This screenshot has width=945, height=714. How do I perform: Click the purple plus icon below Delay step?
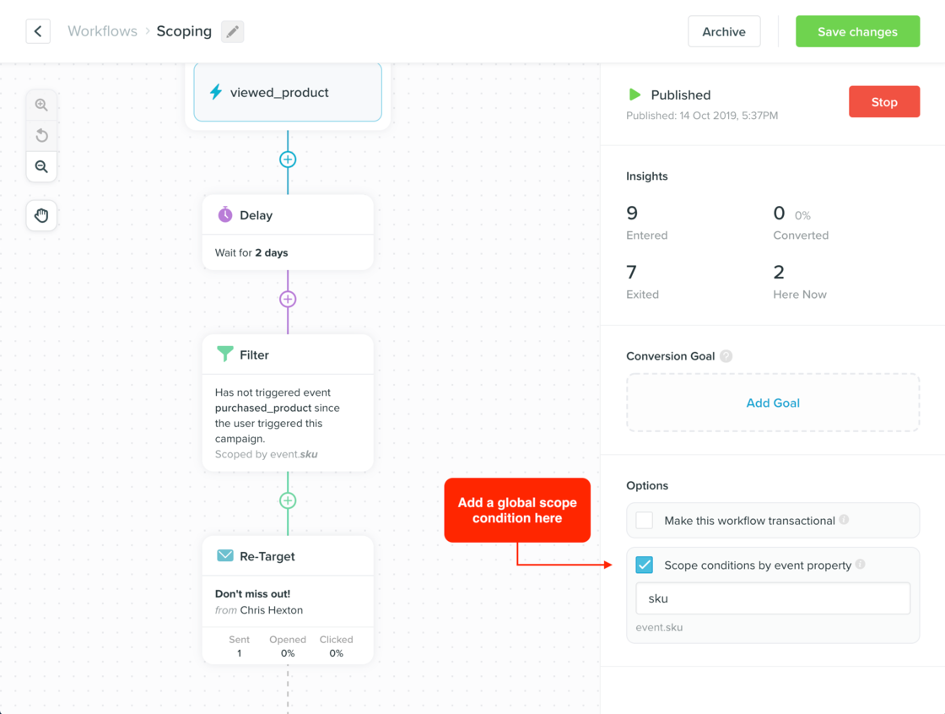(288, 299)
